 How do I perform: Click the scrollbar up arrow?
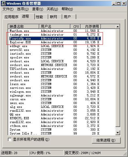click(x=118, y=27)
